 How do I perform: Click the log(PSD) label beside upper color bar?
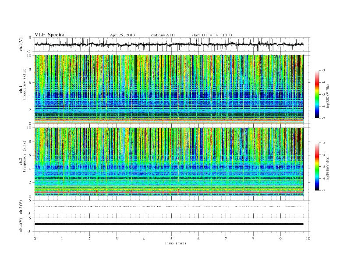coord(329,96)
